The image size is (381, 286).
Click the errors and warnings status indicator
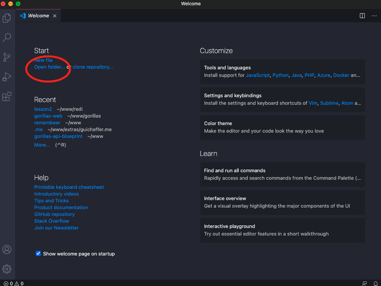click(x=14, y=283)
